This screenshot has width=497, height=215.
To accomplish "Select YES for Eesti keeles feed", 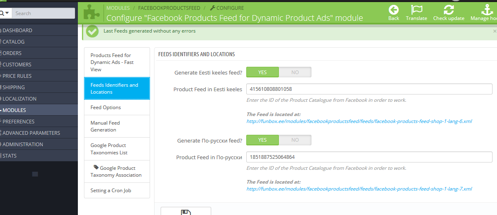I will (x=263, y=72).
